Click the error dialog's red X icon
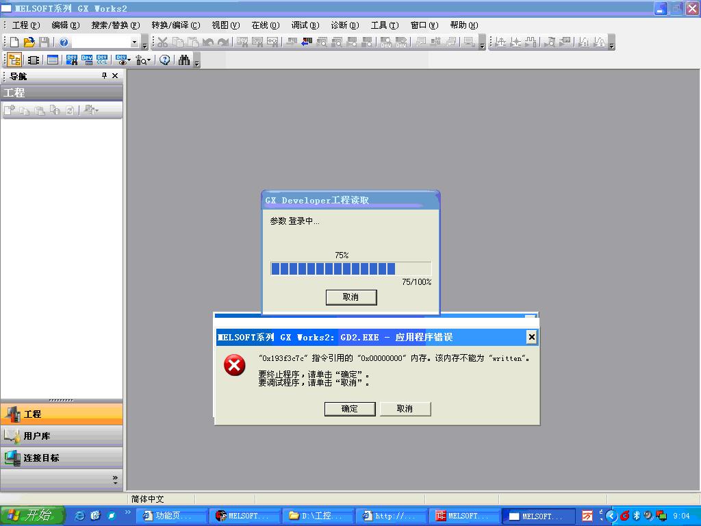This screenshot has width=701, height=526. 234,365
